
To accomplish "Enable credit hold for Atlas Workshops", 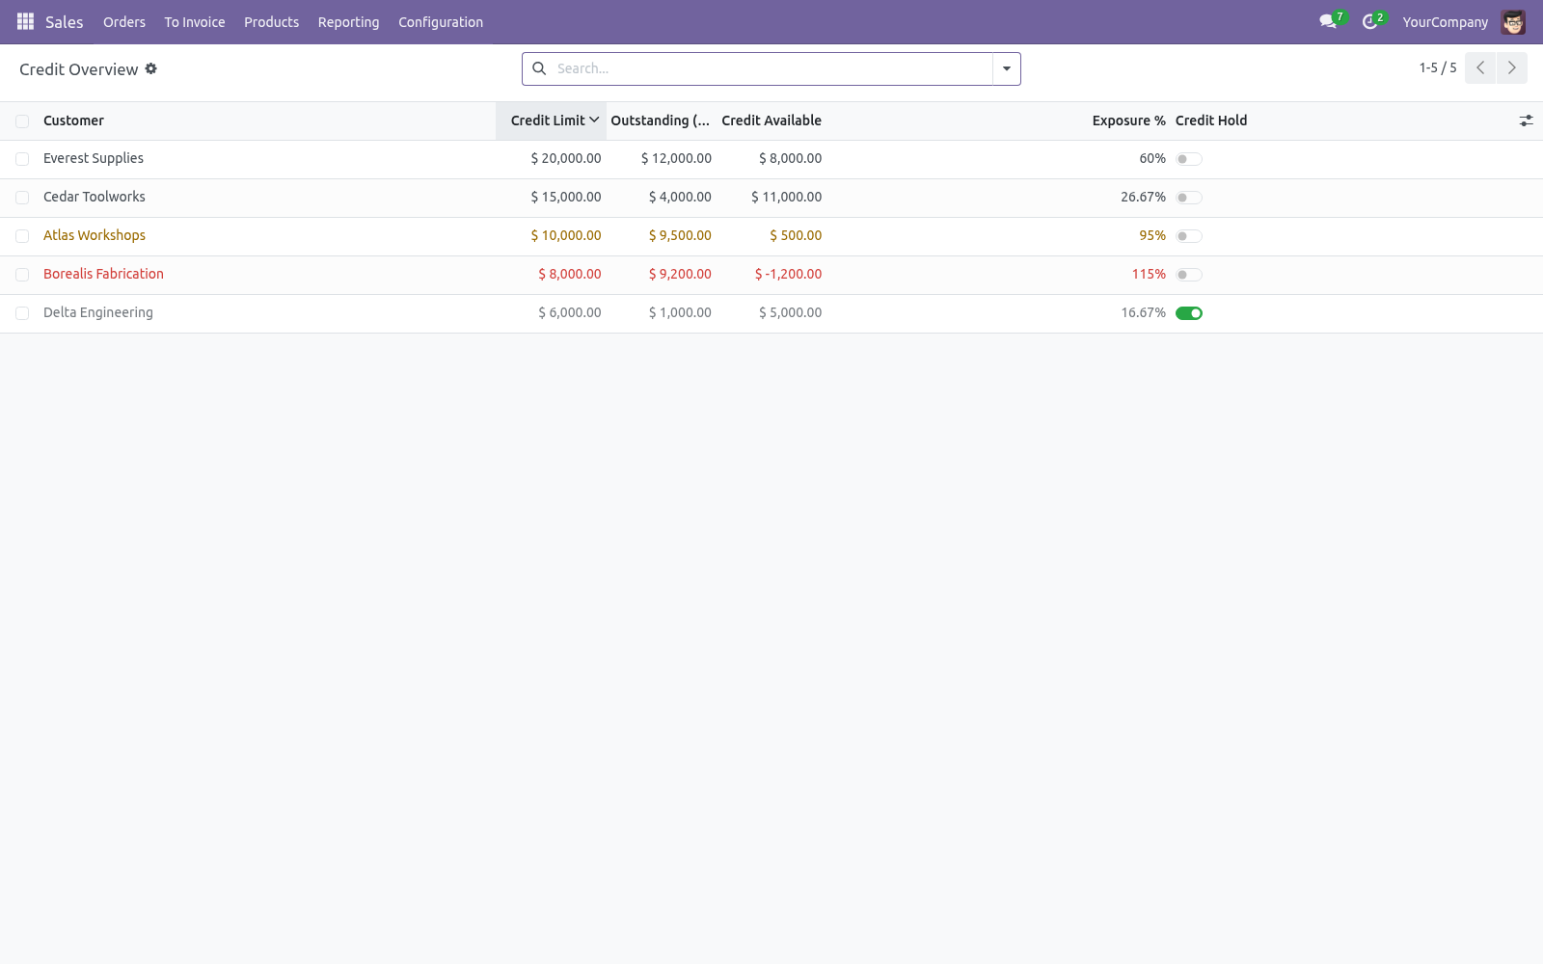I will point(1189,236).
